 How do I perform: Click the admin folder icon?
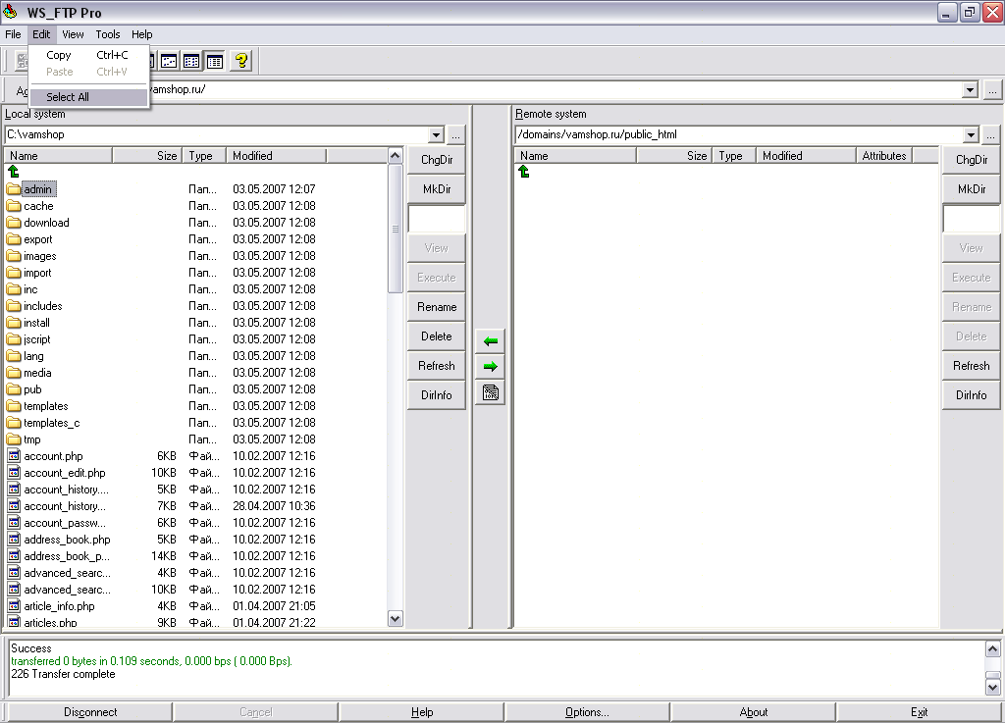pyautogui.click(x=14, y=189)
